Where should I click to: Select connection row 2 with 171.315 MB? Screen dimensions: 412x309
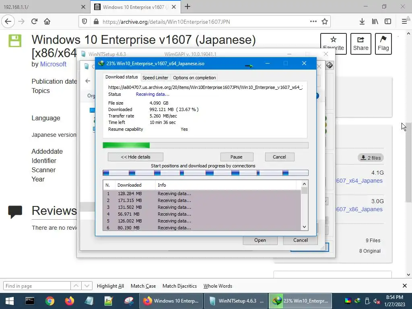[202, 200]
